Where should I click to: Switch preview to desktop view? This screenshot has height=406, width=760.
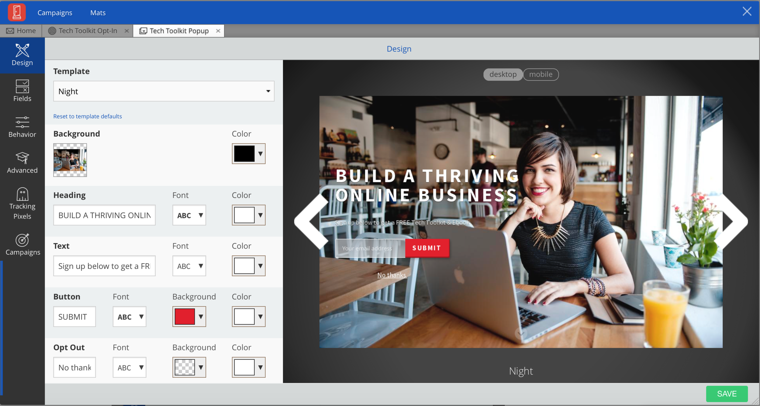click(503, 74)
